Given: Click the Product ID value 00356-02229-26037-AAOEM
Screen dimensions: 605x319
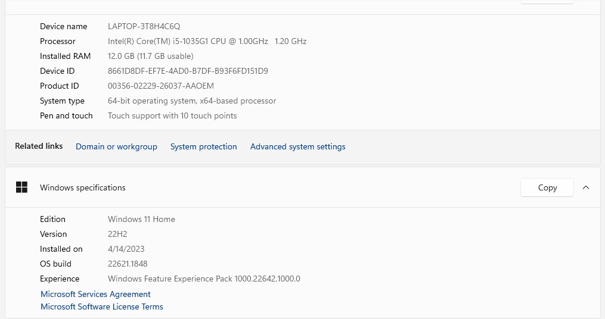Looking at the screenshot, I should [160, 86].
